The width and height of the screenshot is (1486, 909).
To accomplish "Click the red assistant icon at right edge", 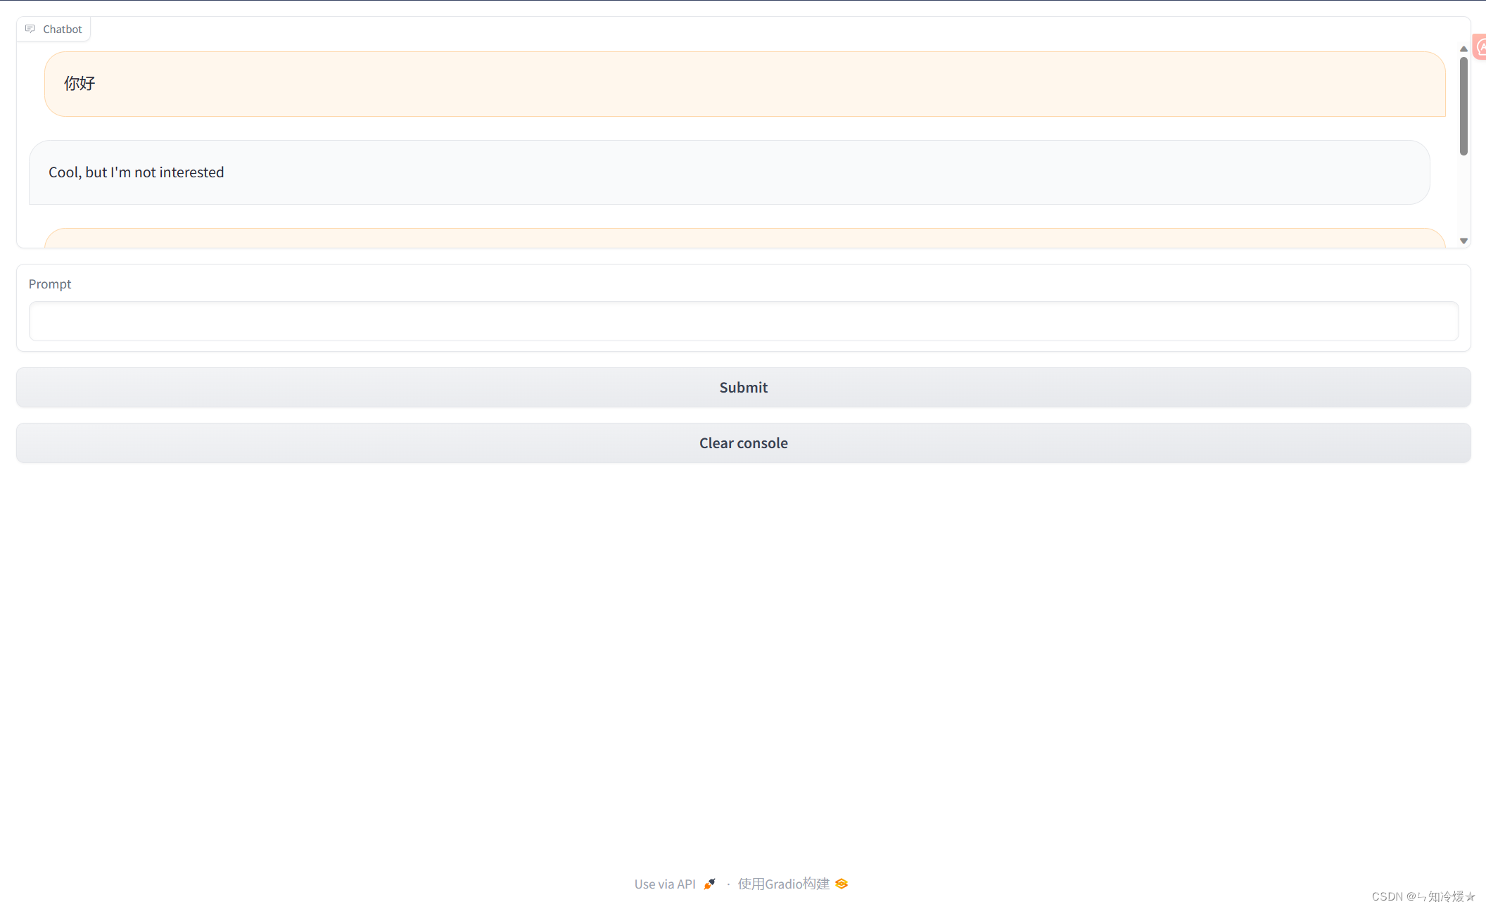I will [1480, 47].
